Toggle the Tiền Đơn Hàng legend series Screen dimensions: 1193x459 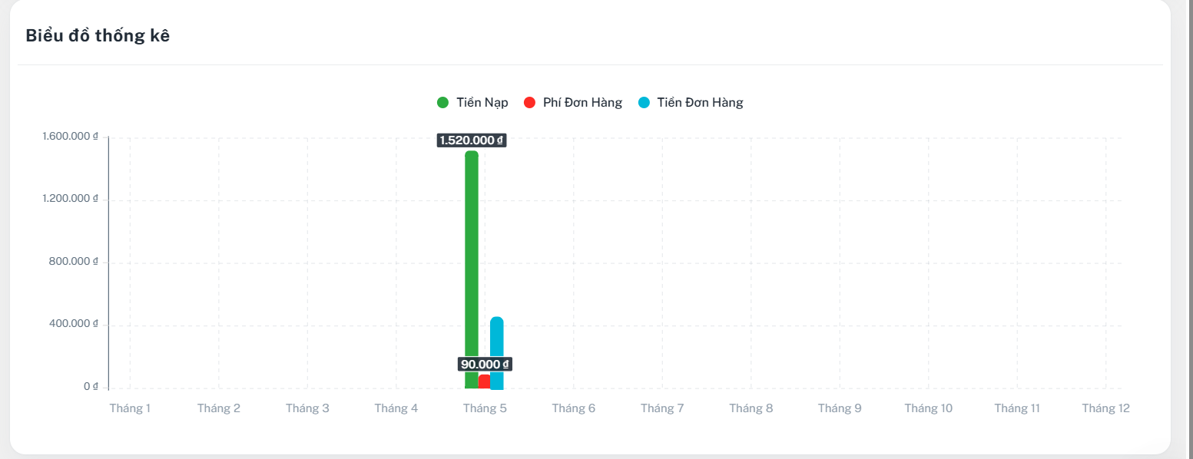[x=691, y=103]
